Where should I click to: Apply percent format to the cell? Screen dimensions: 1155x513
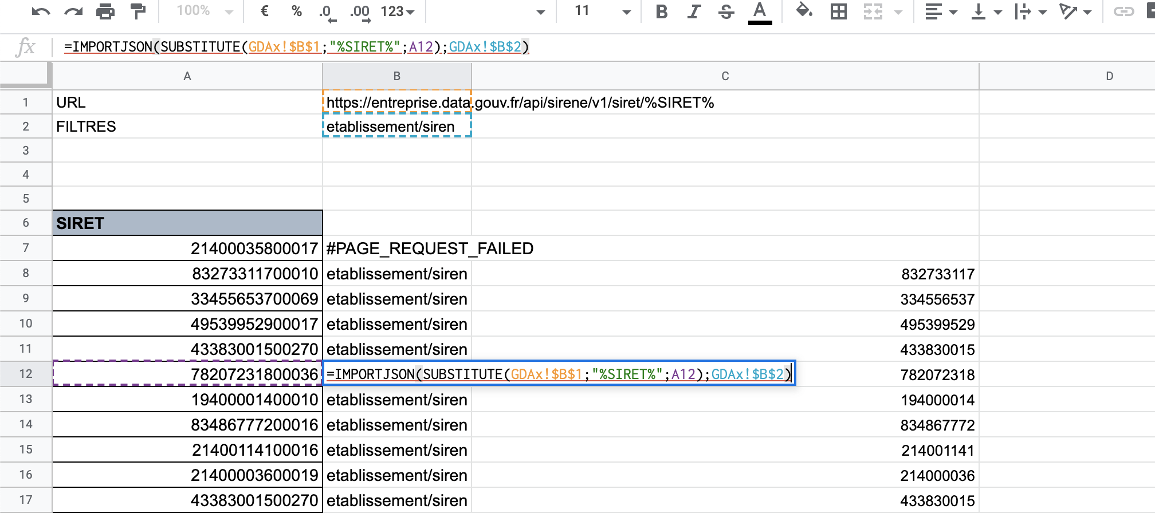tap(296, 11)
